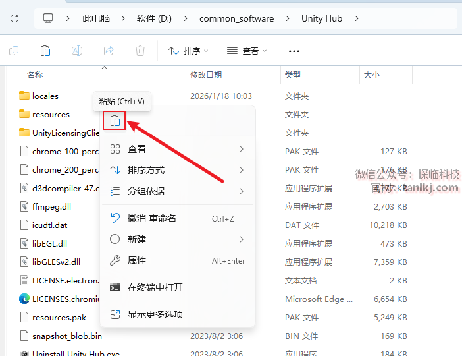Go to 软件 (D:) in breadcrumb
Viewport: 462px width, 356px height.
pyautogui.click(x=154, y=18)
